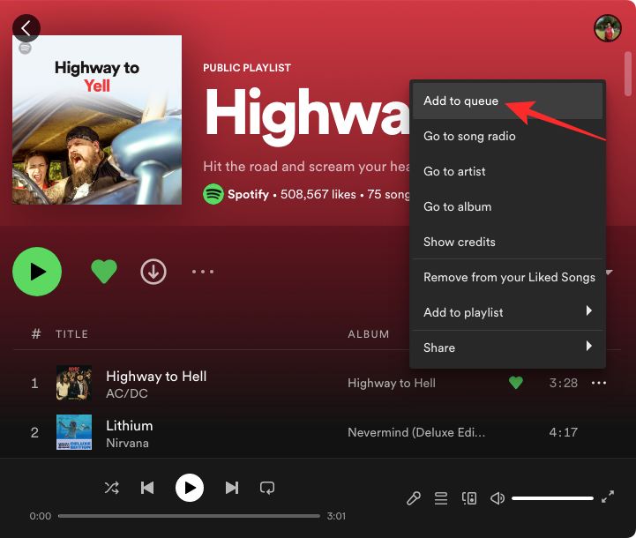Open playlist more options (three dots)

pos(203,272)
